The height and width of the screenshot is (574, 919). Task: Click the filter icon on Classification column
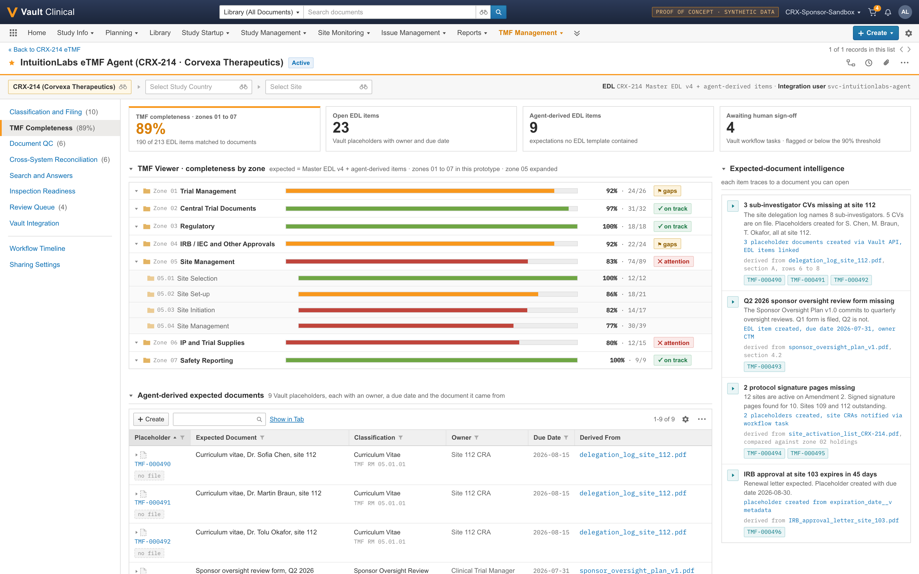click(401, 438)
